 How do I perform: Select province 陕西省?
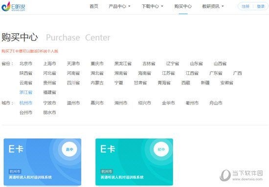(x=26, y=73)
